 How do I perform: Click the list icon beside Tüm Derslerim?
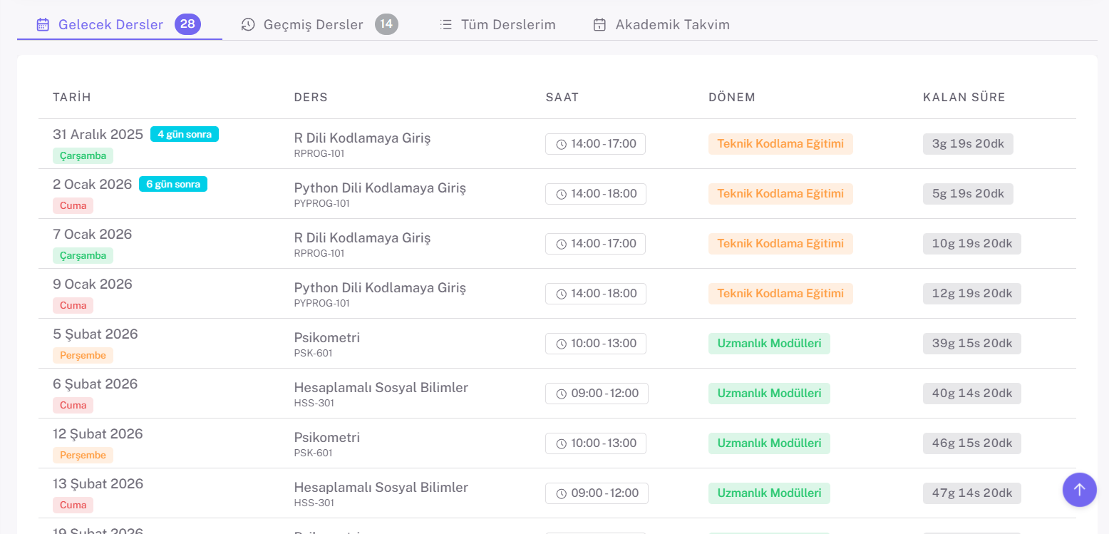446,25
